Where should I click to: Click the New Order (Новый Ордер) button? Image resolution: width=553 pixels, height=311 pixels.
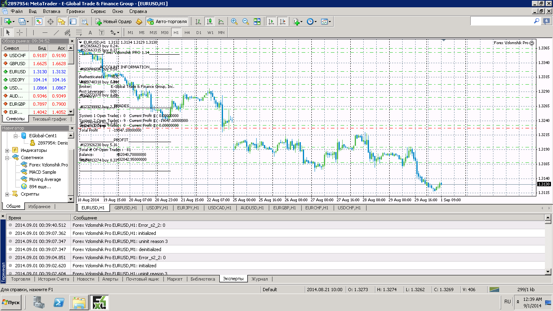[113, 21]
